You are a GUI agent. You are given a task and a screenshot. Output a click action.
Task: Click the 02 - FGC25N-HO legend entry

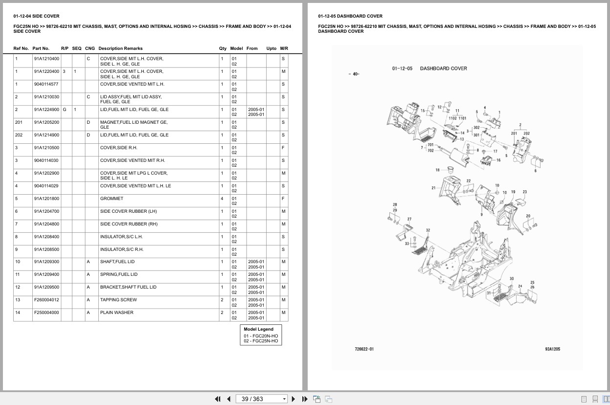click(x=261, y=341)
